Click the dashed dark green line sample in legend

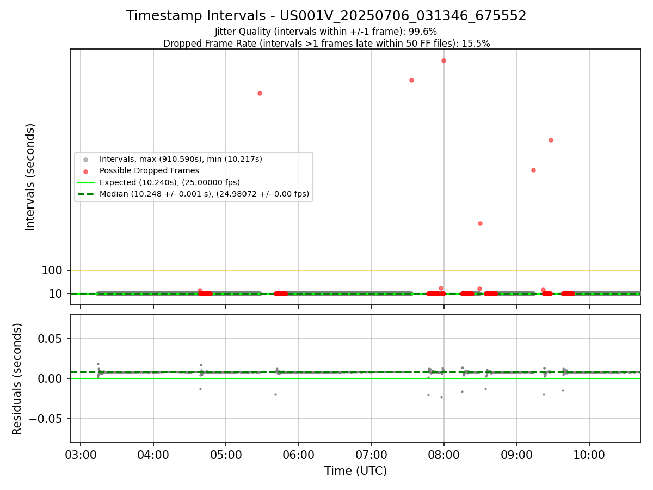click(x=85, y=194)
